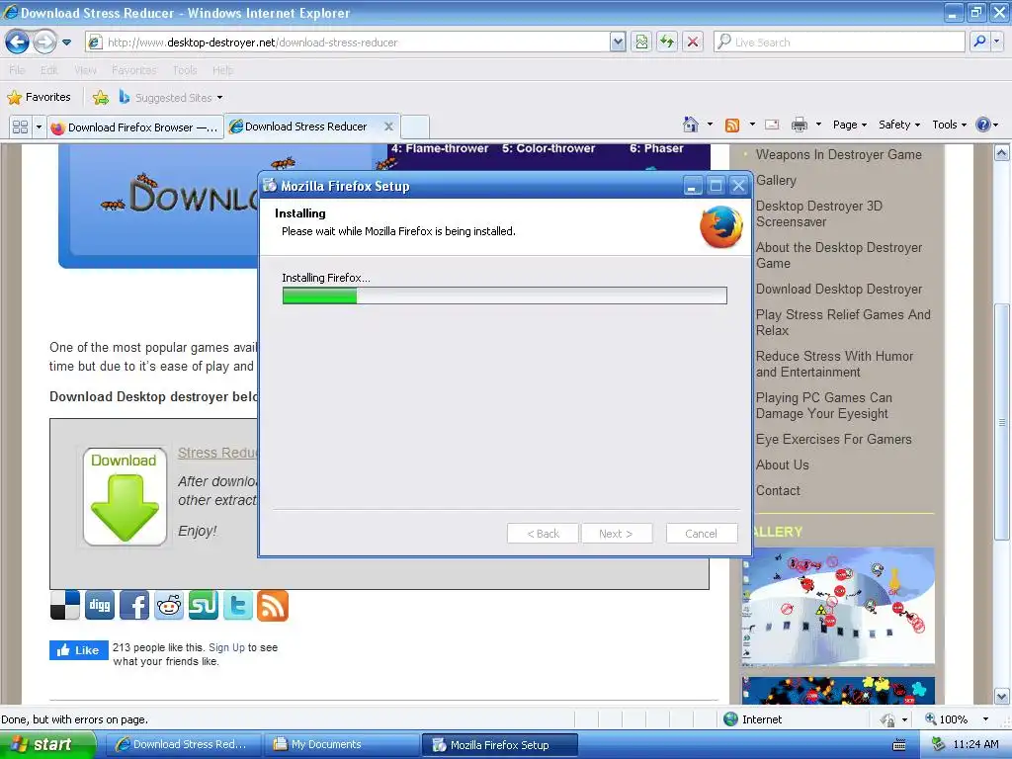Image resolution: width=1012 pixels, height=759 pixels.
Task: Click the Delicious share icon
Action: coord(64,605)
